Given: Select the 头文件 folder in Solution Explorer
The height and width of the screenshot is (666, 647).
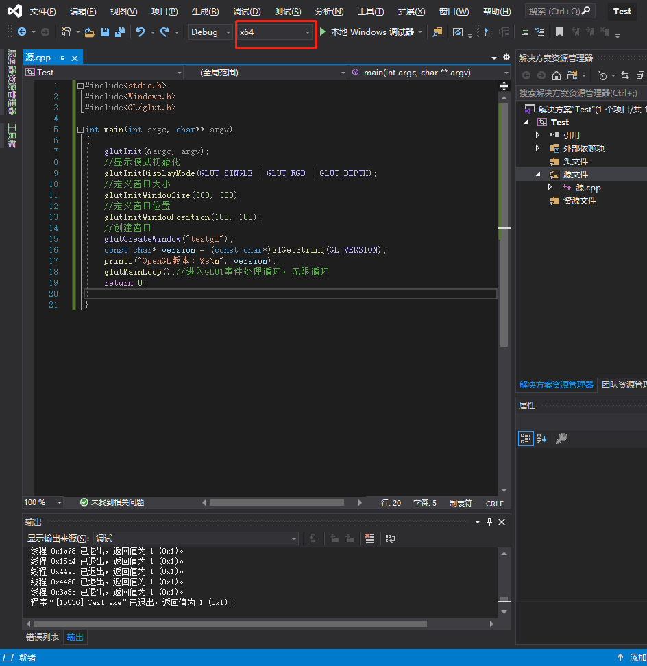Looking at the screenshot, I should [x=575, y=162].
